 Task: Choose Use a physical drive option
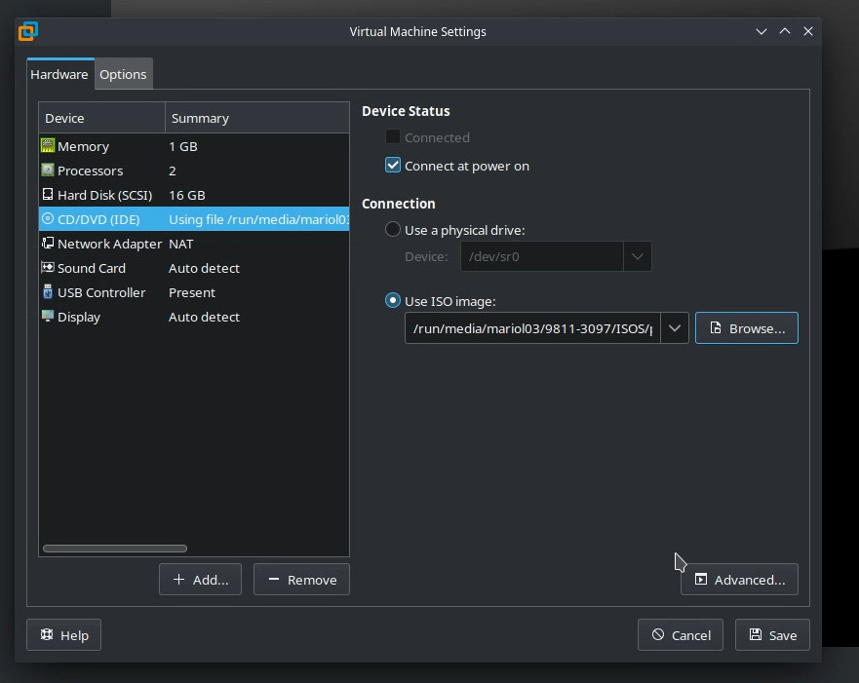pyautogui.click(x=393, y=230)
